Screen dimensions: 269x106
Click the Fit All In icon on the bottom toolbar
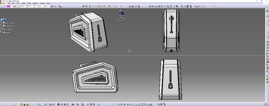click(x=121, y=104)
